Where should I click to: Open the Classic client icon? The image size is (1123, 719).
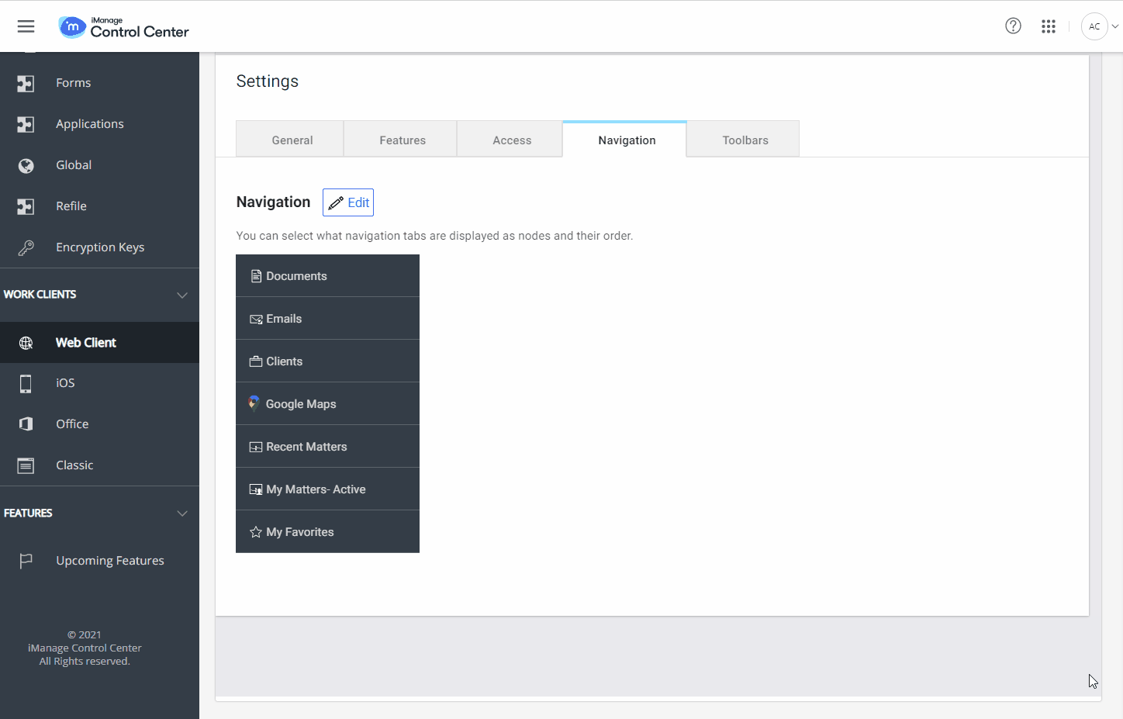[26, 465]
